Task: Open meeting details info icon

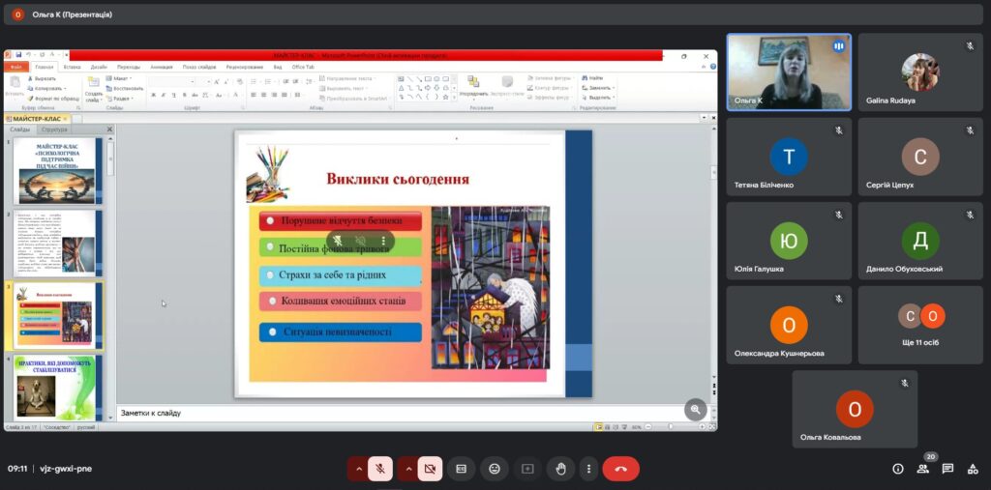Action: pyautogui.click(x=897, y=469)
